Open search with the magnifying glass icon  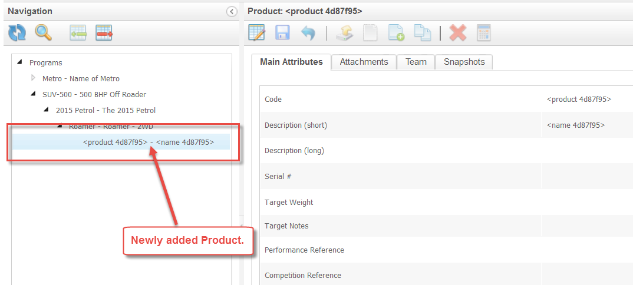click(43, 33)
